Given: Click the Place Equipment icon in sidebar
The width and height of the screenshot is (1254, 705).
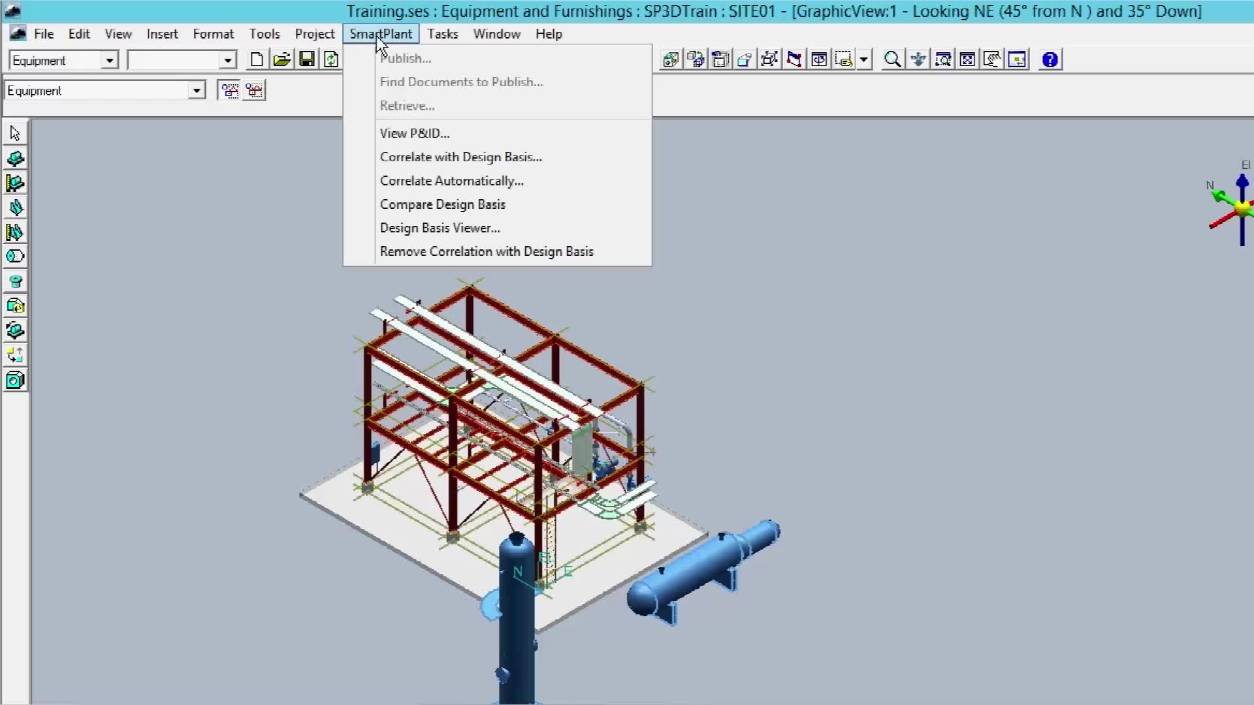Looking at the screenshot, I should coord(15,159).
